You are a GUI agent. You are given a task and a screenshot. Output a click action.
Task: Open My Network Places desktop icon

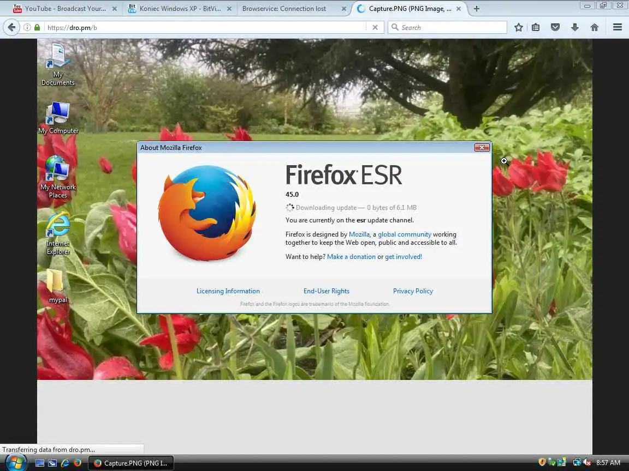click(58, 177)
